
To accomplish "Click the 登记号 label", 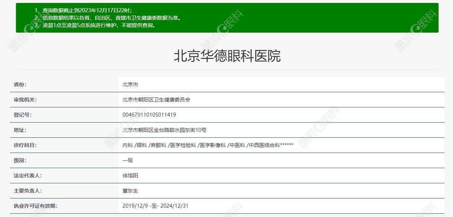I will coord(23,115).
